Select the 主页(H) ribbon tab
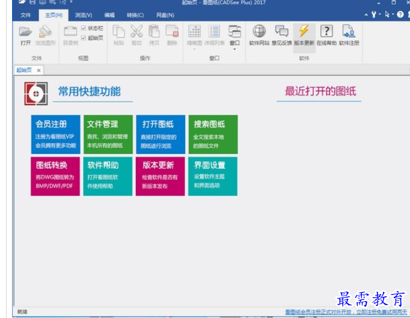This screenshot has width=410, height=318. 54,15
